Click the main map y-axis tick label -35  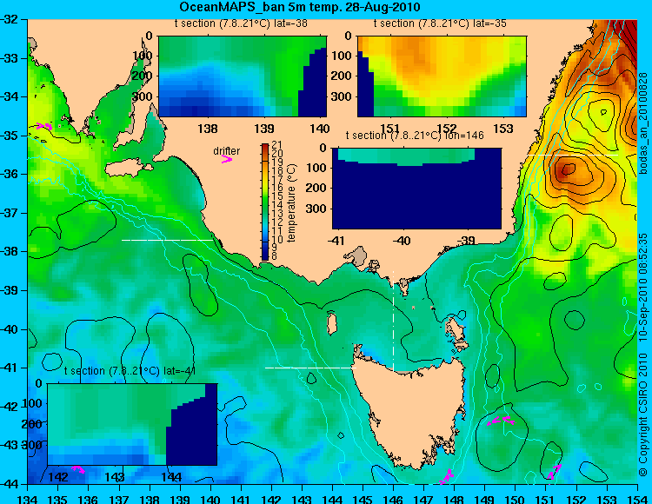[x=9, y=136]
